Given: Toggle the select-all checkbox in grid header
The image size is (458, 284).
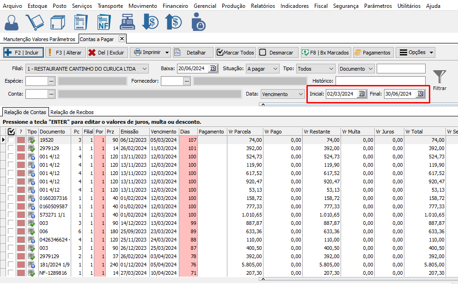Looking at the screenshot, I should point(11,132).
